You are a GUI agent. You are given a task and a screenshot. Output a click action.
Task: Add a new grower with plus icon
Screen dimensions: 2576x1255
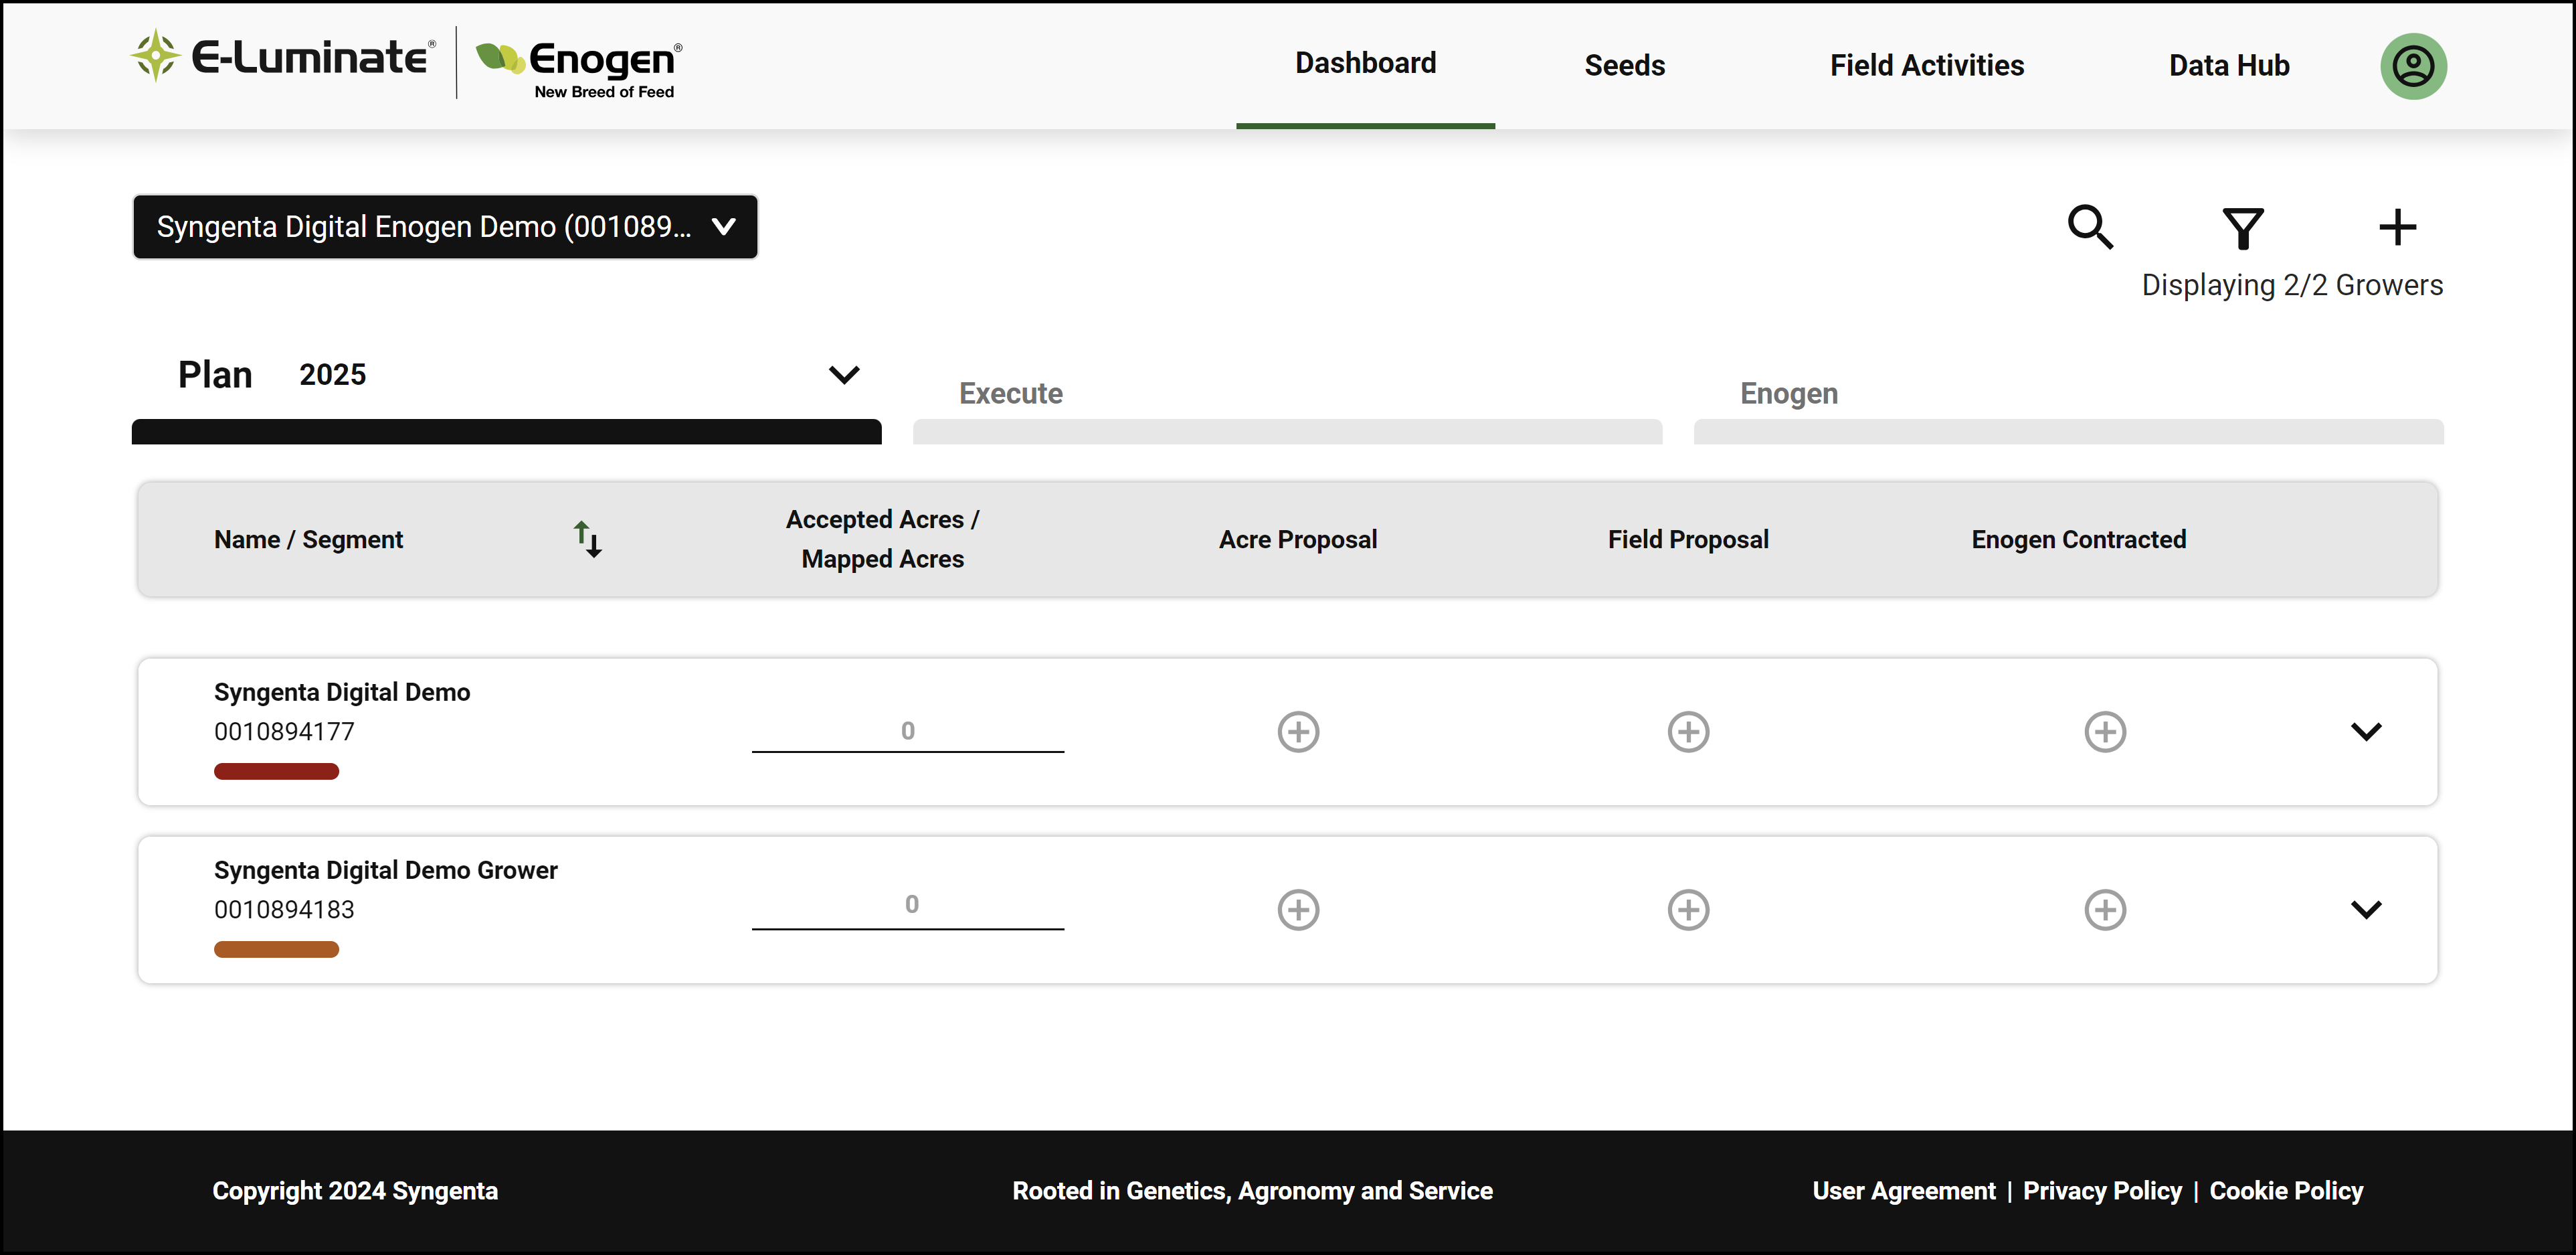2397,227
